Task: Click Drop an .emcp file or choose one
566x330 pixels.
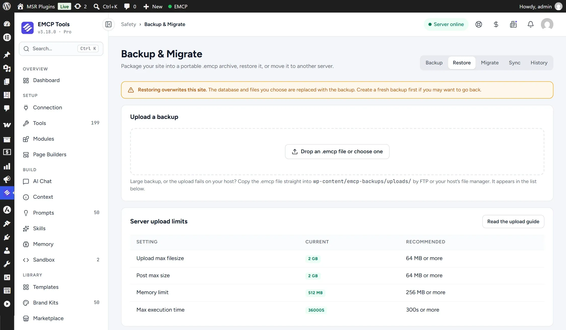Action: (337, 151)
